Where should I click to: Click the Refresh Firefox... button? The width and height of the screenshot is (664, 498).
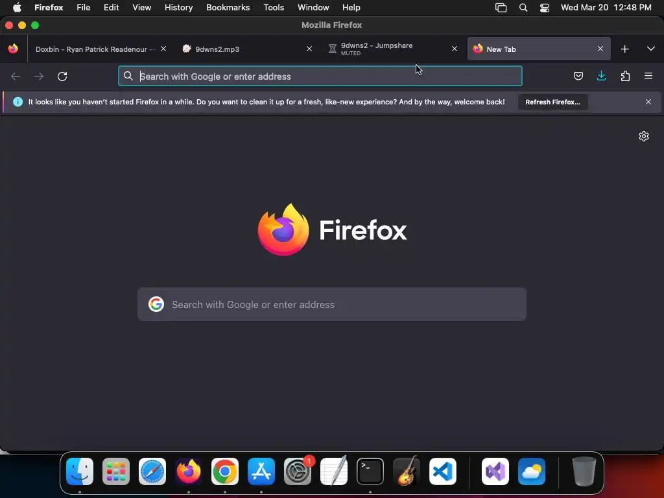[552, 102]
